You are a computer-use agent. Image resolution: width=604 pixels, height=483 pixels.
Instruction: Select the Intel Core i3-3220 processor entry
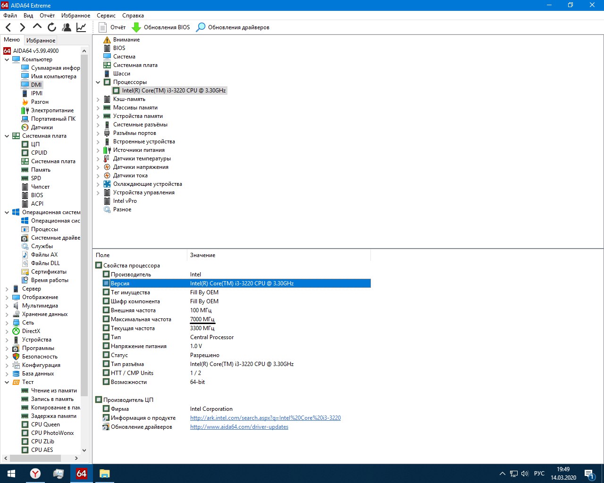(x=169, y=91)
